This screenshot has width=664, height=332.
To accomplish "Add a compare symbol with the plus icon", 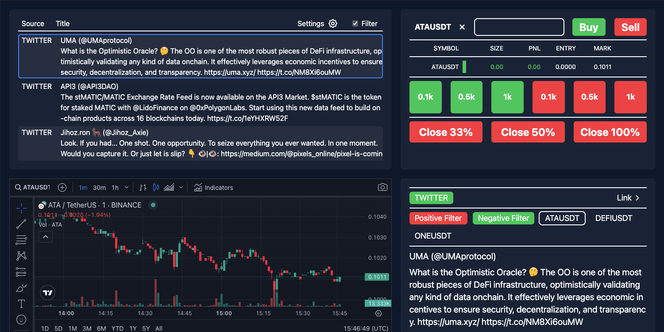I will pos(62,187).
